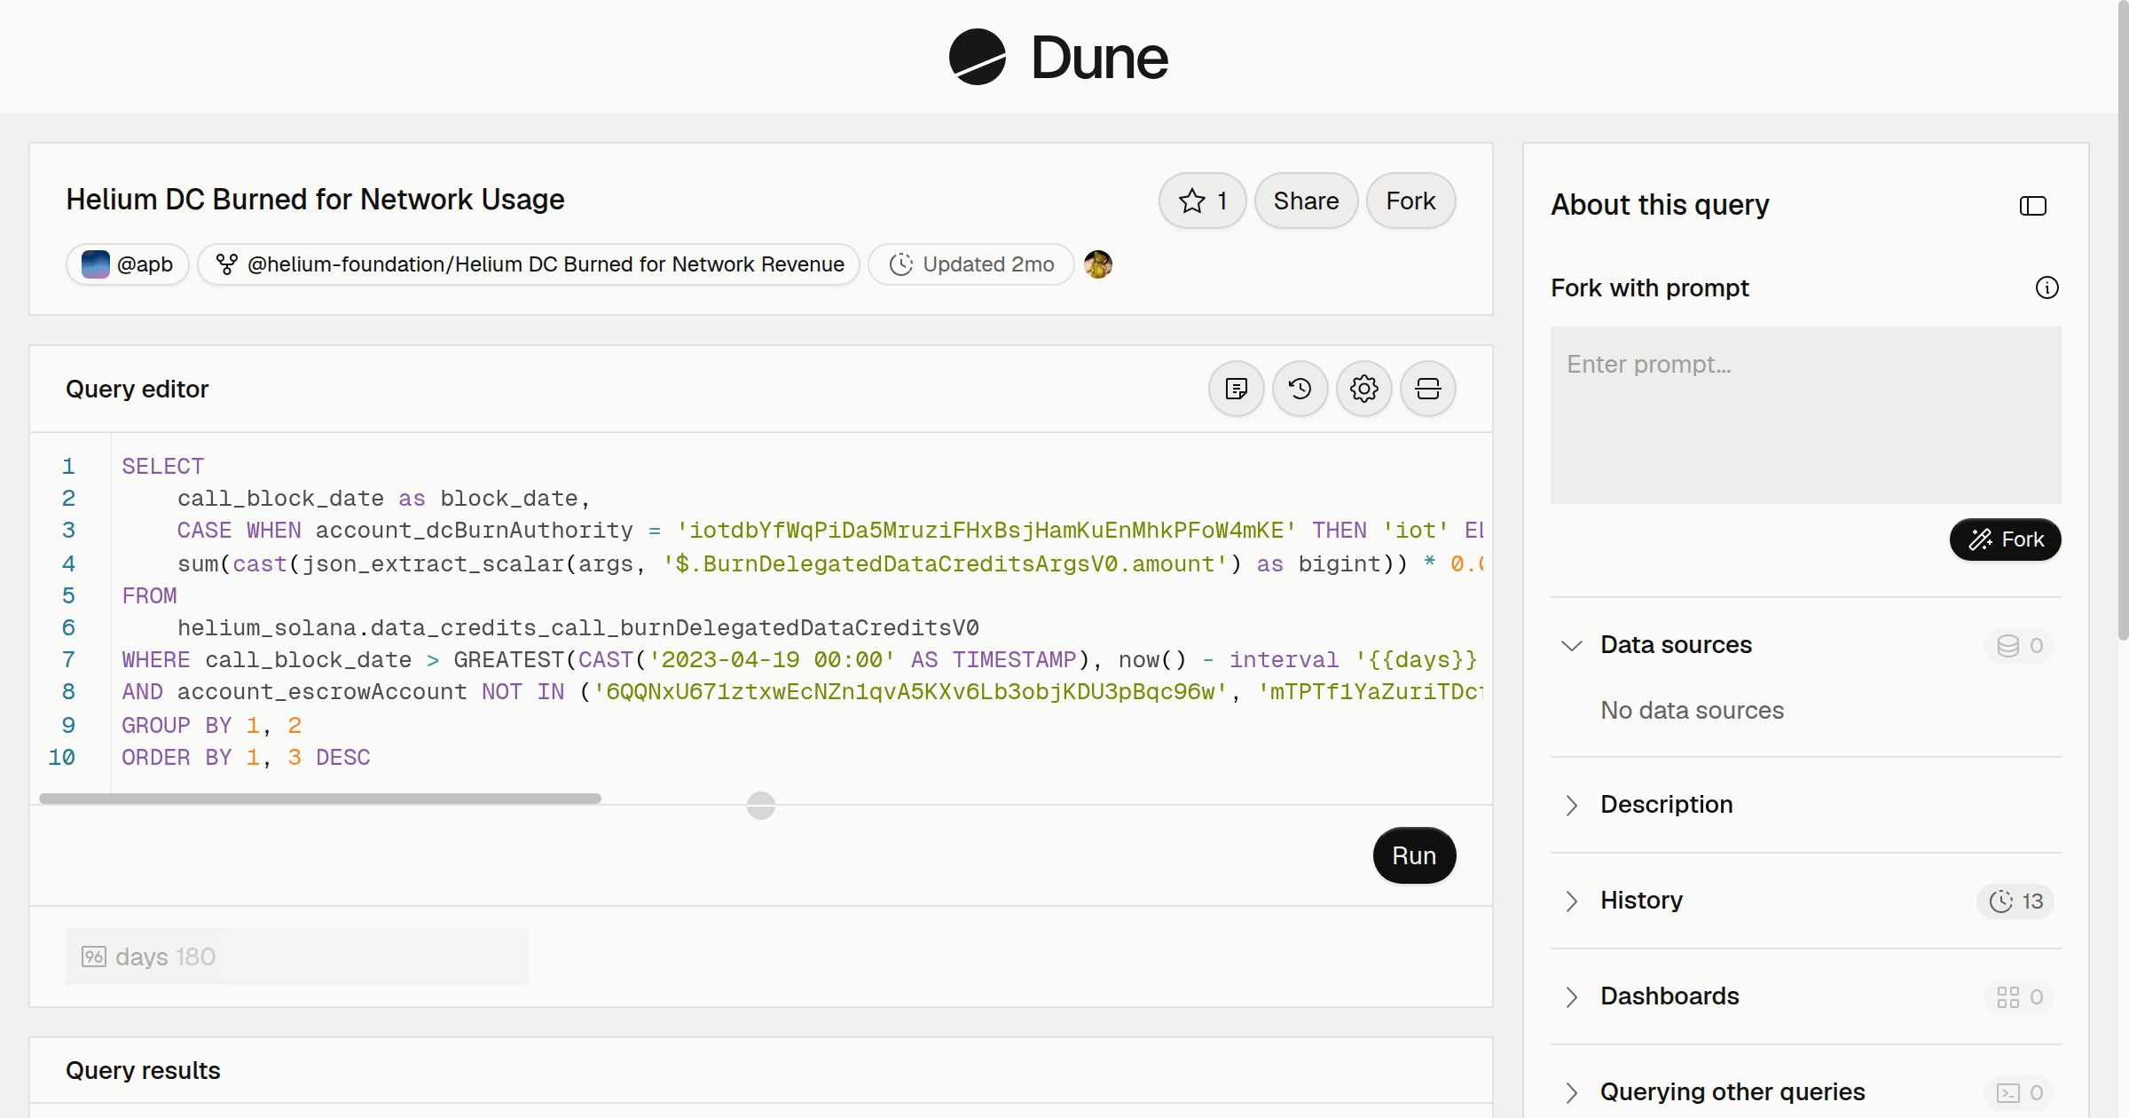The height and width of the screenshot is (1118, 2129).
Task: Click the Querying other queries count badge
Action: pyautogui.click(x=2019, y=1093)
